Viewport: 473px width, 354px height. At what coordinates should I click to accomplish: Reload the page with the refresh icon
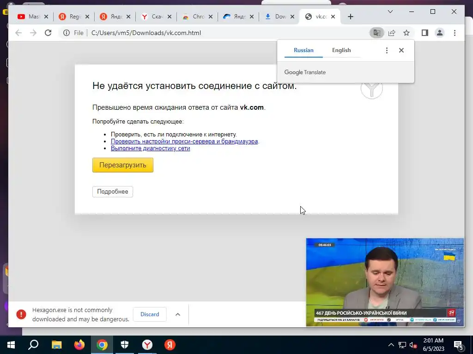coord(48,33)
